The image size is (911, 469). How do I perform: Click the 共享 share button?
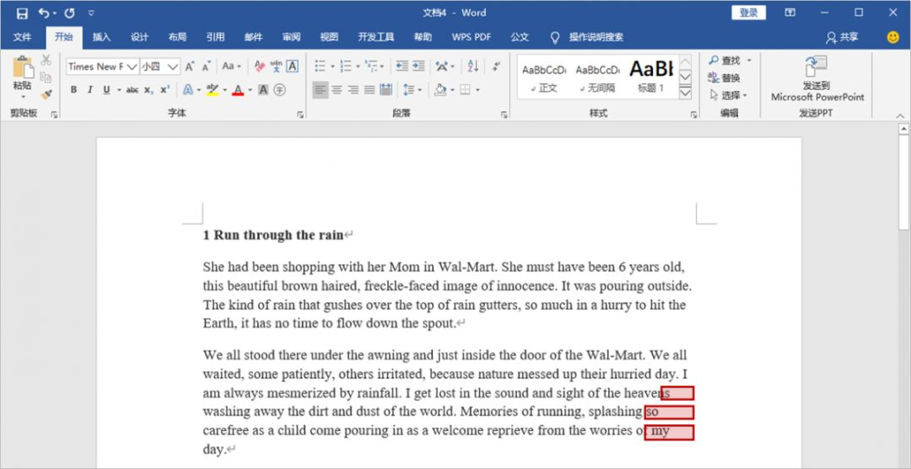tap(842, 37)
